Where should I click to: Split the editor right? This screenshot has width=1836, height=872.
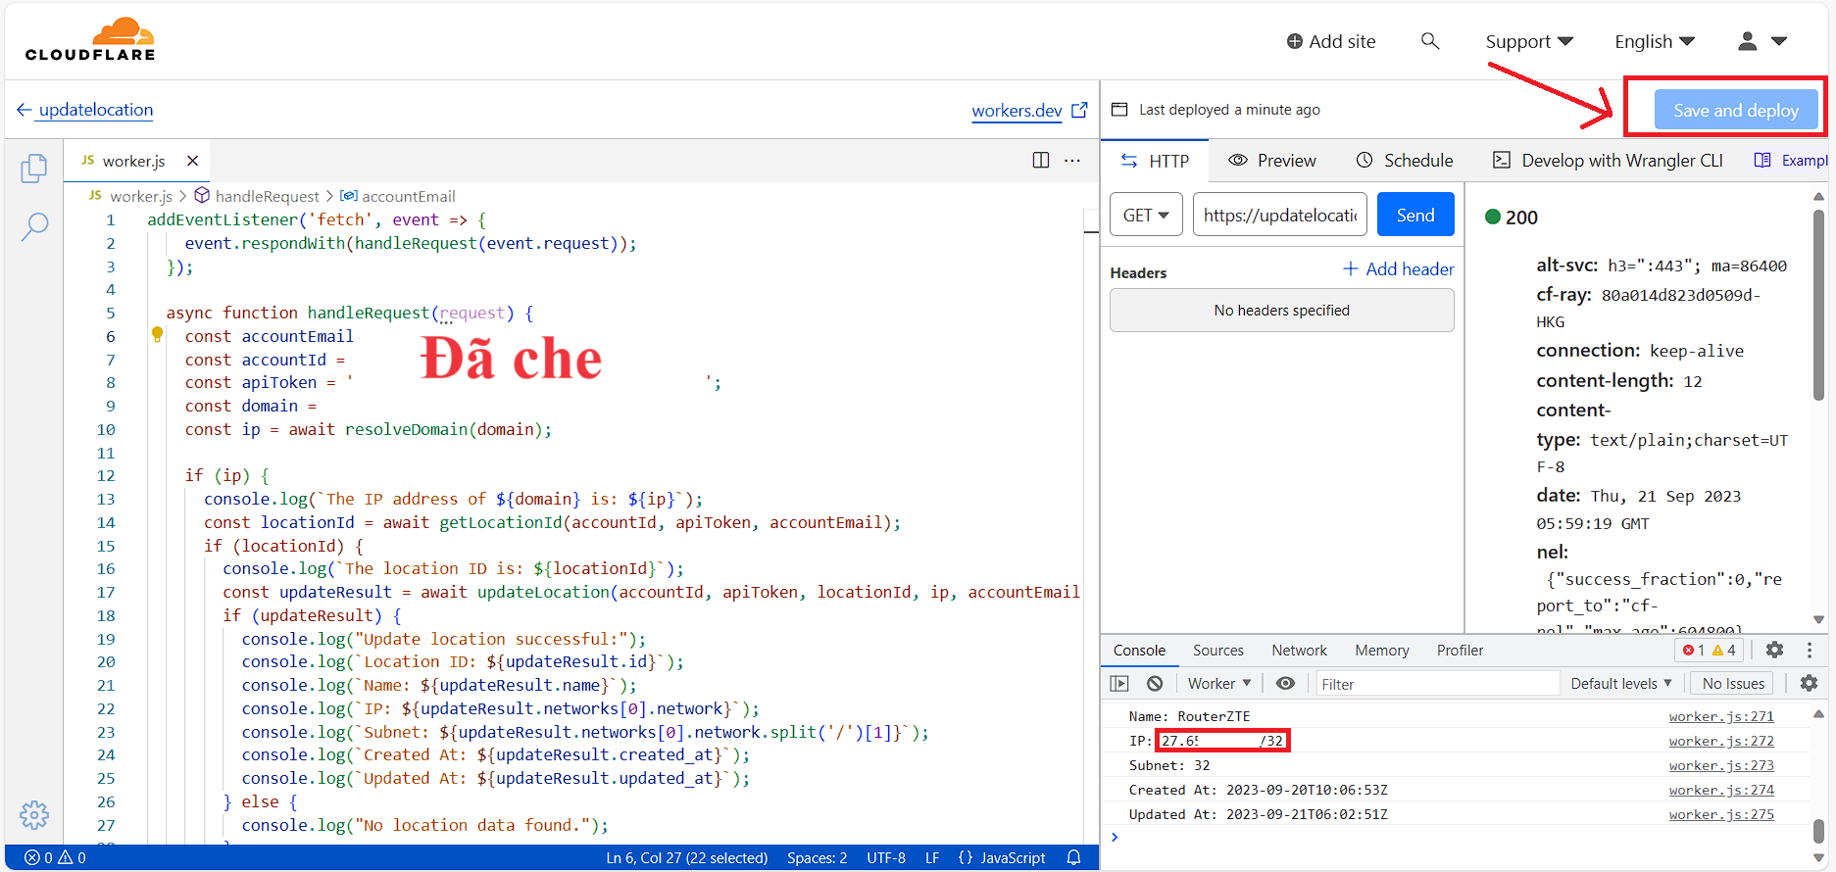click(1041, 161)
